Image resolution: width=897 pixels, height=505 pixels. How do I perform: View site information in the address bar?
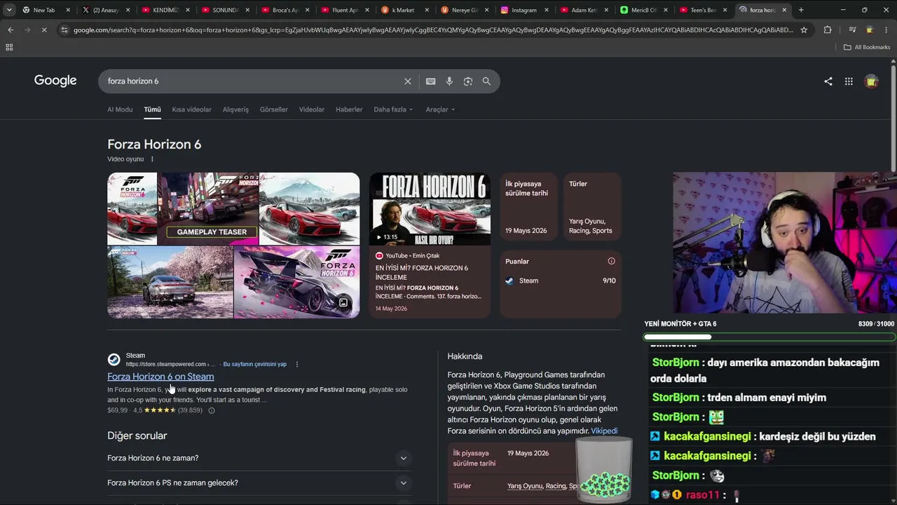[x=64, y=30]
